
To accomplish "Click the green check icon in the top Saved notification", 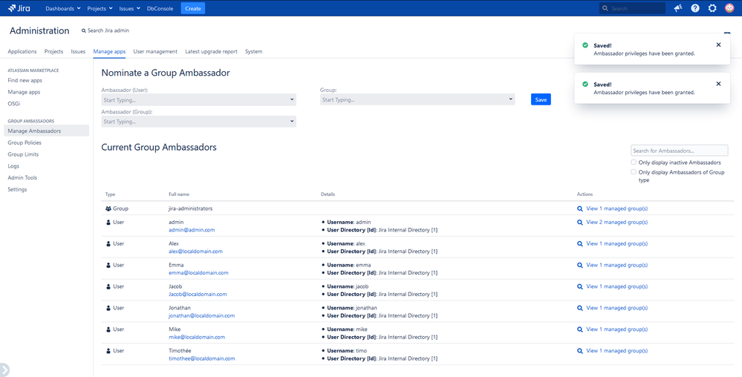I will [x=585, y=45].
